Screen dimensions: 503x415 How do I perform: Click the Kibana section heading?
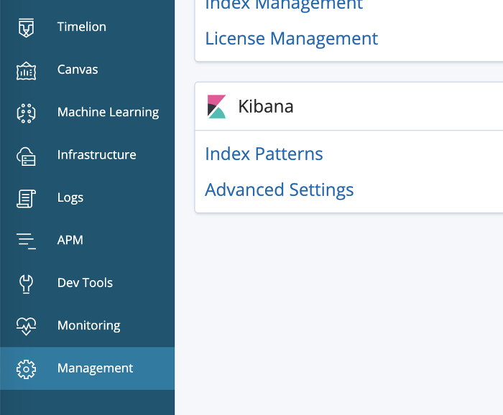pyautogui.click(x=266, y=106)
